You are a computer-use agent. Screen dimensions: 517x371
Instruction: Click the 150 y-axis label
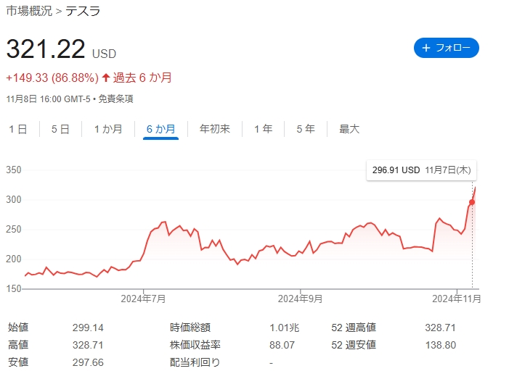pyautogui.click(x=14, y=289)
